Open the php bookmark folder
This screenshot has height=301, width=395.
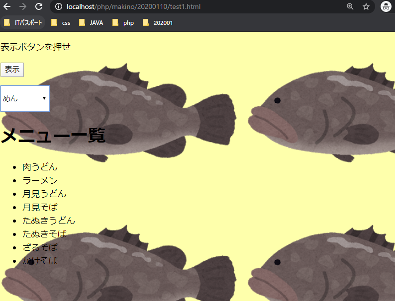[123, 23]
